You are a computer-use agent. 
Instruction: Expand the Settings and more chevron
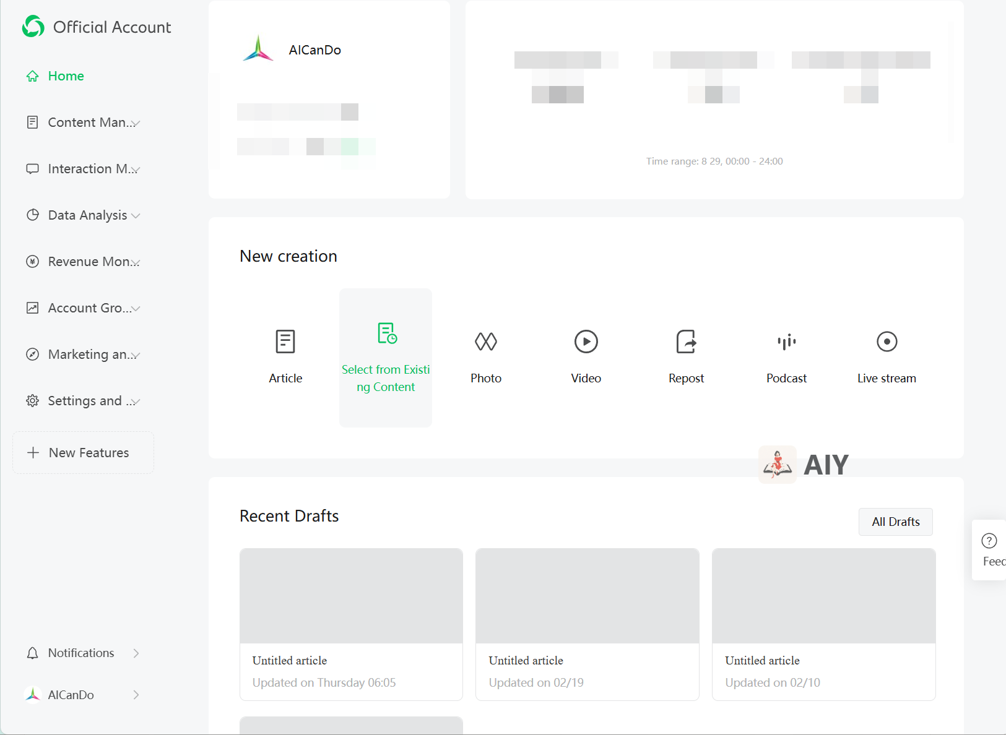(136, 402)
